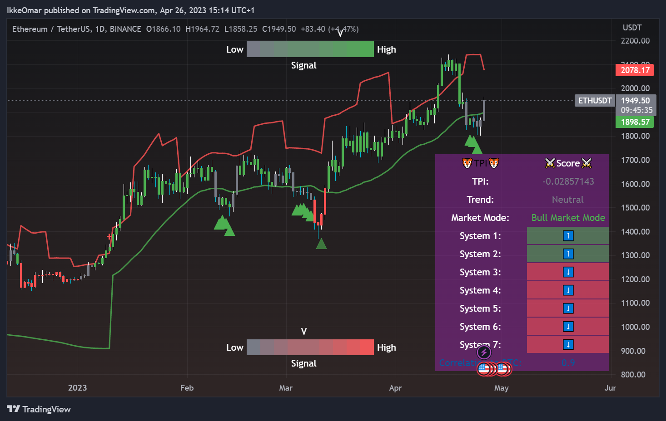Image resolution: width=666 pixels, height=421 pixels.
Task: Click the TradingView wordmark text at bottom
Action: 46,409
